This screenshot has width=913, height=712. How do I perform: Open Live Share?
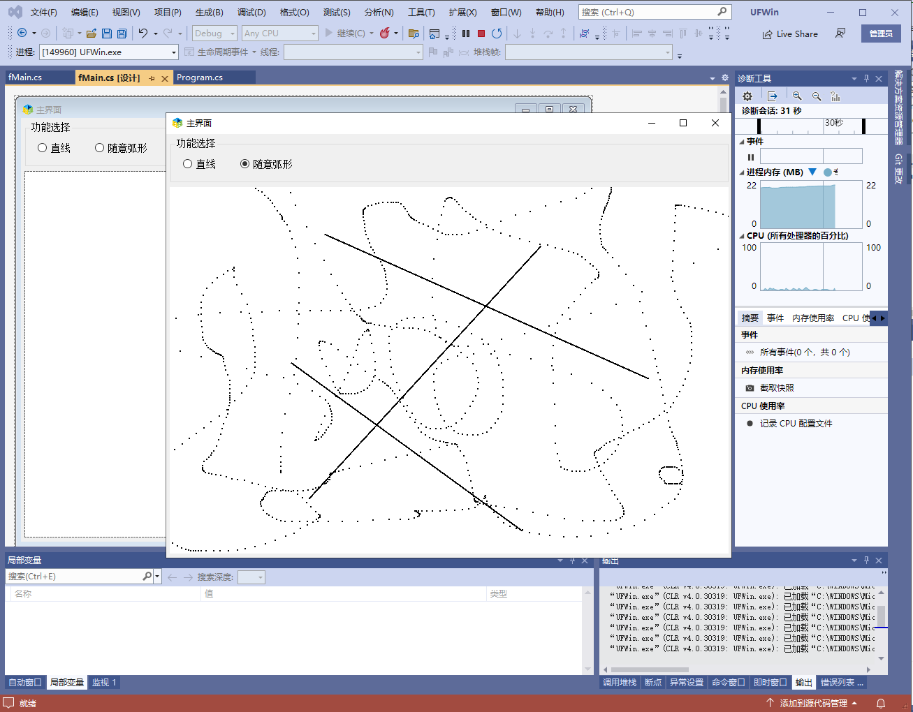click(x=790, y=34)
